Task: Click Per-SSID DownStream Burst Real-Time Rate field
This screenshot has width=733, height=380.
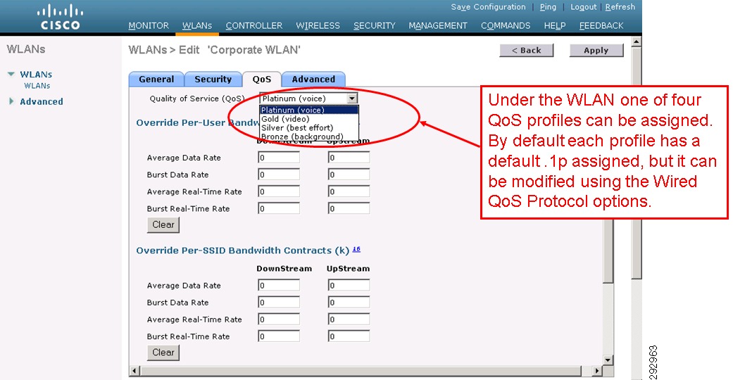Action: tap(279, 336)
